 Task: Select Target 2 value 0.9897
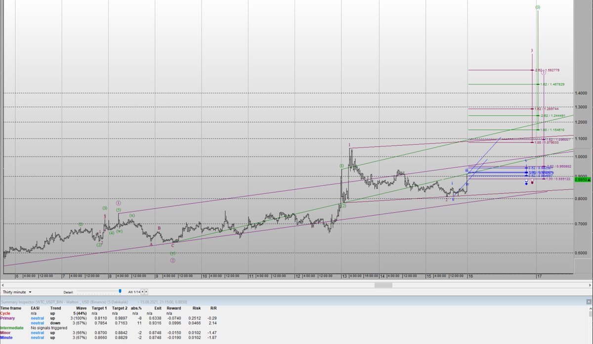coord(122,318)
